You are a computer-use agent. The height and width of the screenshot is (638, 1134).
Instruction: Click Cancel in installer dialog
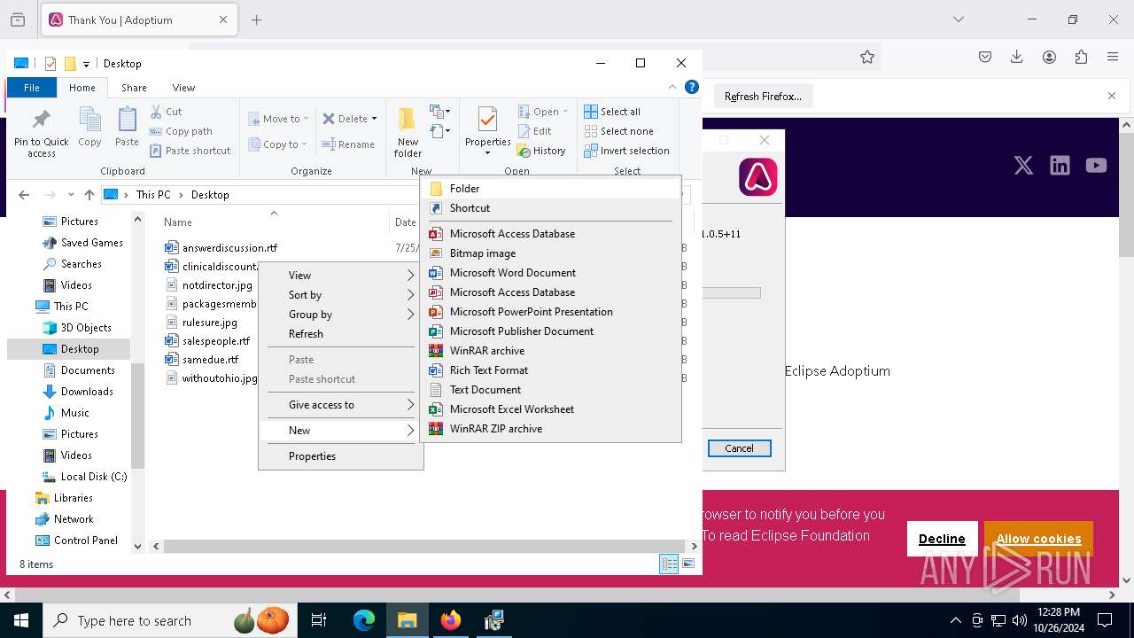(x=739, y=448)
